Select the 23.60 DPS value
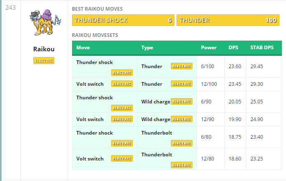This screenshot has height=181, width=286. pyautogui.click(x=235, y=66)
